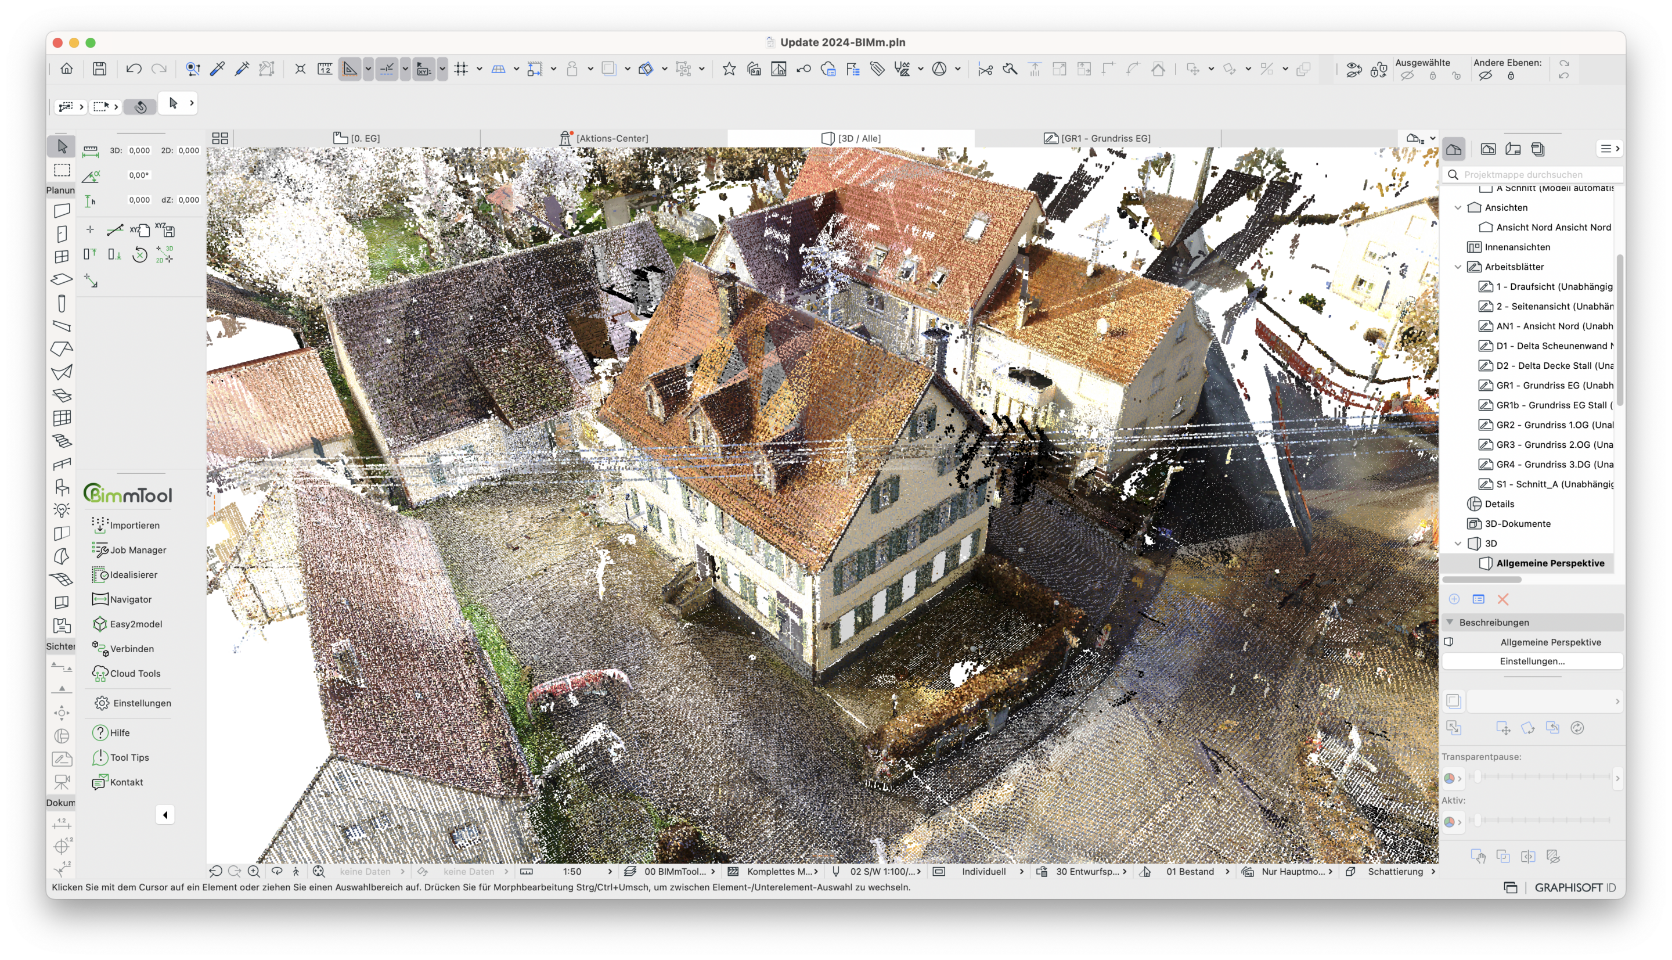
Task: Open the BIMmTool Job Manager
Action: pyautogui.click(x=129, y=550)
